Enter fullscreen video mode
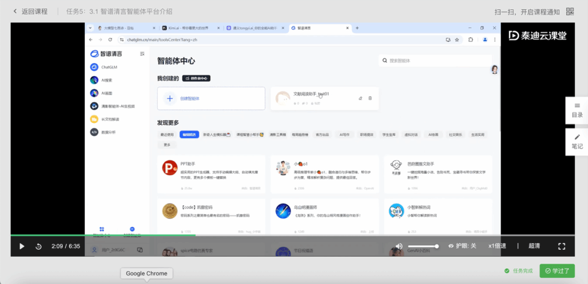Viewport: 588px width, 284px height. 562,246
